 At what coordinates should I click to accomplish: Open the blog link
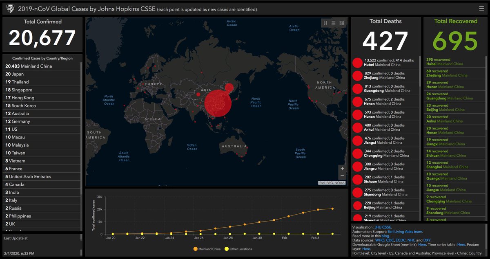(x=385, y=236)
